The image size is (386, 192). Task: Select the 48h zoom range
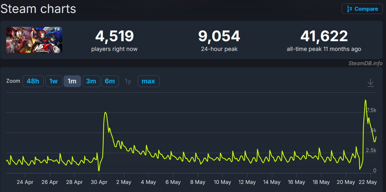(33, 81)
